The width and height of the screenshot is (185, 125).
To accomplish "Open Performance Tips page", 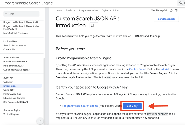I will click(12, 94).
